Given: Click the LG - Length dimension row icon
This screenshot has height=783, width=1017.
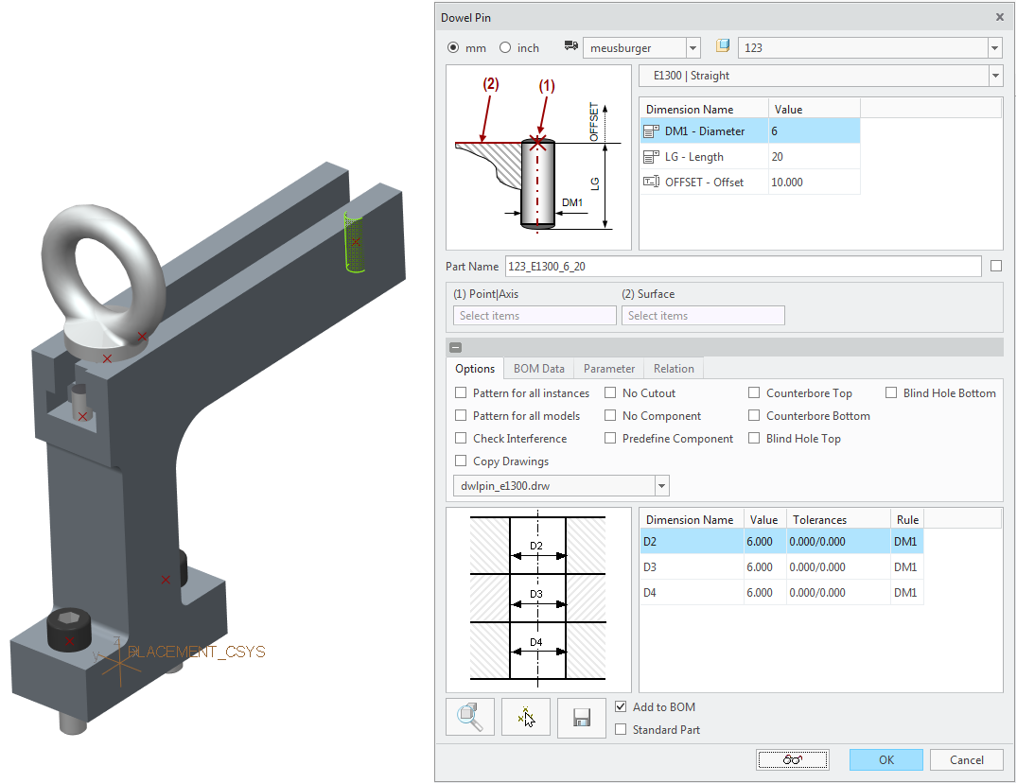Looking at the screenshot, I should coord(651,157).
